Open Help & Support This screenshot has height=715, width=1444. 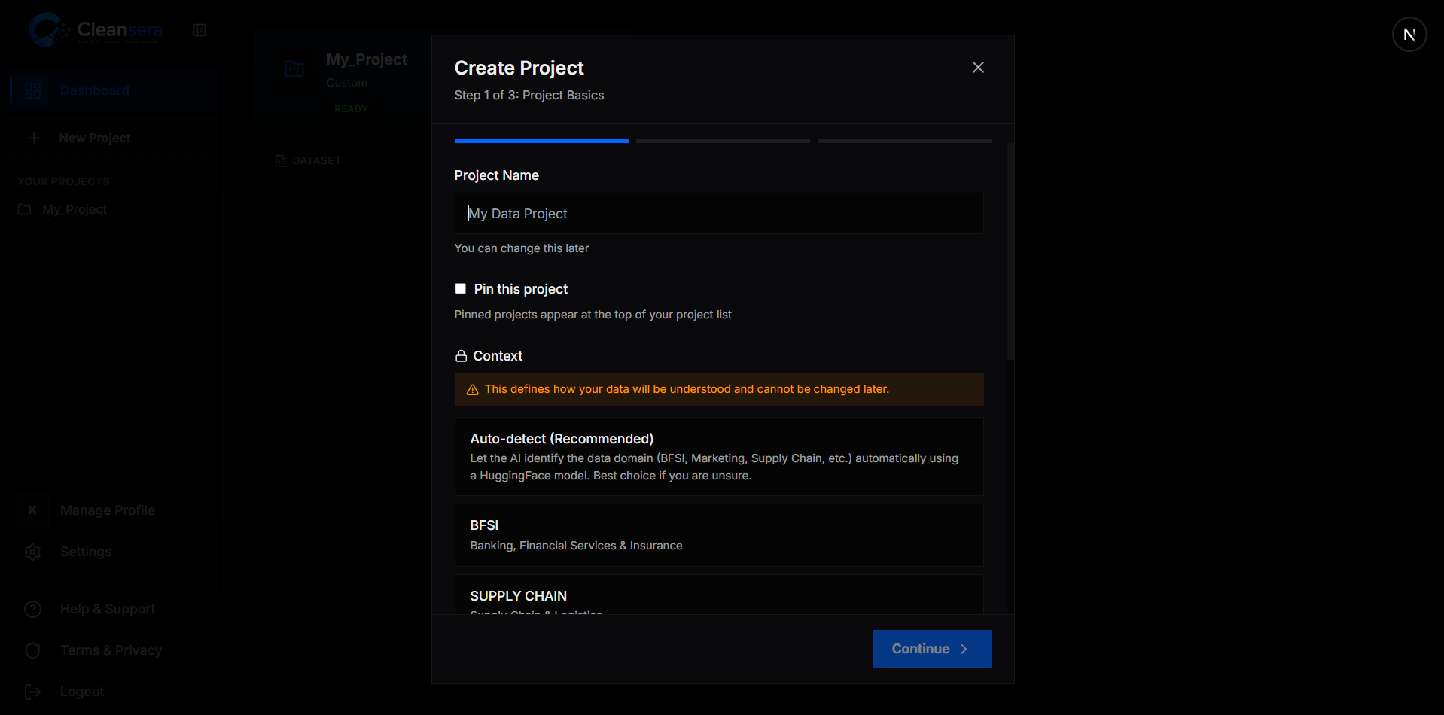coord(108,609)
